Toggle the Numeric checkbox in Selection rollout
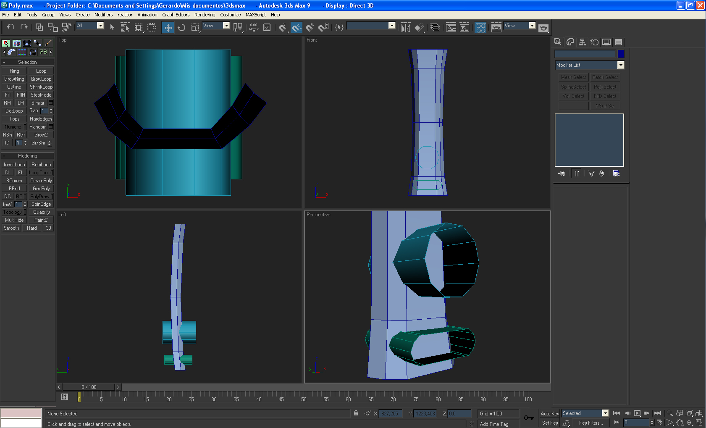The width and height of the screenshot is (706, 428). pyautogui.click(x=25, y=127)
